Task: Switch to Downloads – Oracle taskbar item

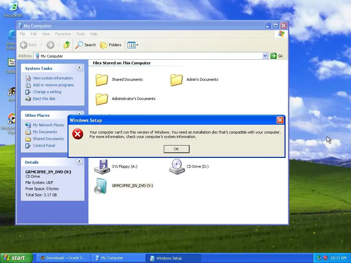Action: click(63, 258)
